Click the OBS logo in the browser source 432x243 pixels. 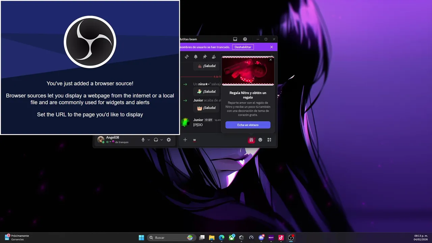pyautogui.click(x=90, y=42)
